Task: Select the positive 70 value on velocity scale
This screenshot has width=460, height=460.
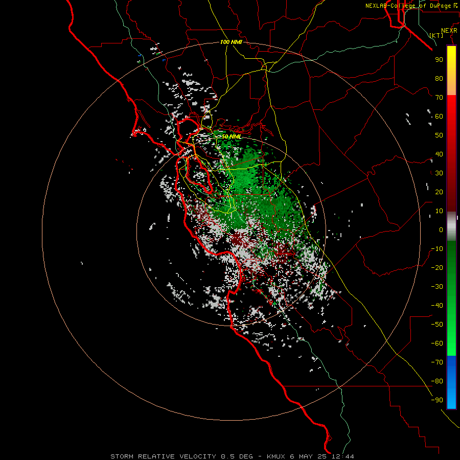Action: click(x=439, y=98)
